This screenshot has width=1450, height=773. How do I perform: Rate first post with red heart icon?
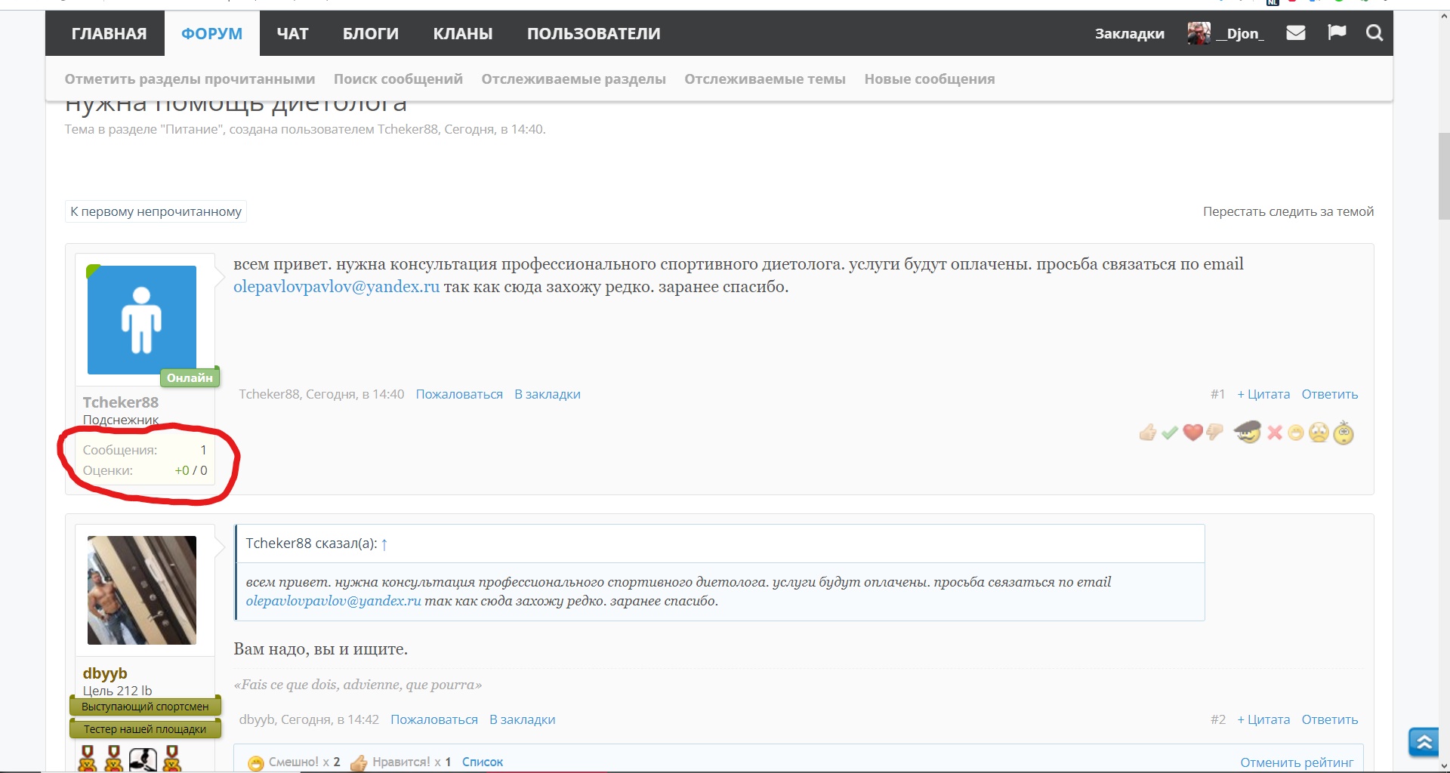(1192, 433)
